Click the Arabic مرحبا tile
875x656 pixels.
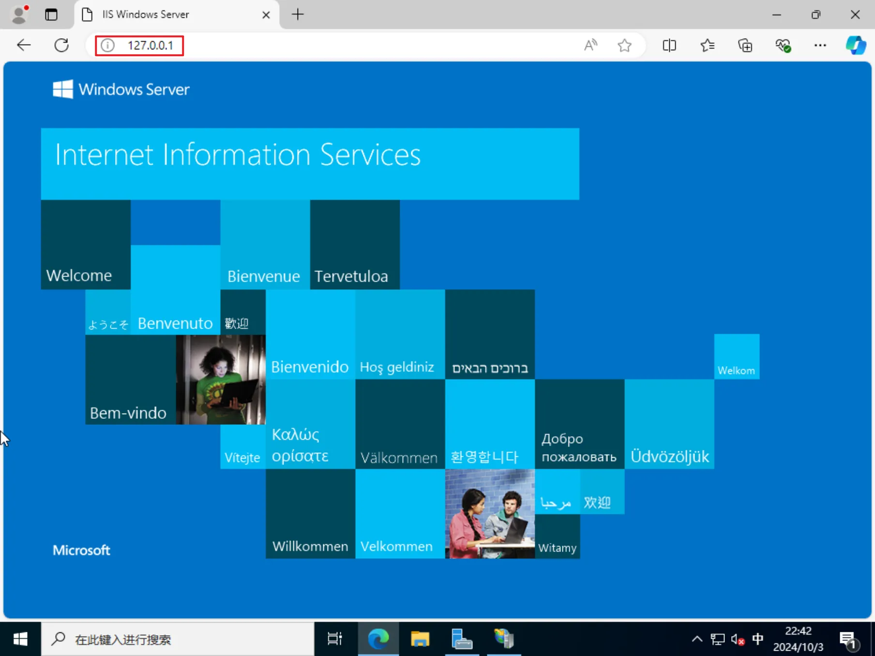tap(557, 492)
